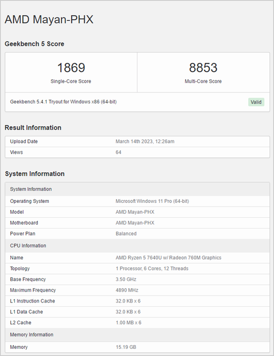The image size is (274, 356).
Task: Select the Views count 64
Action: [118, 153]
